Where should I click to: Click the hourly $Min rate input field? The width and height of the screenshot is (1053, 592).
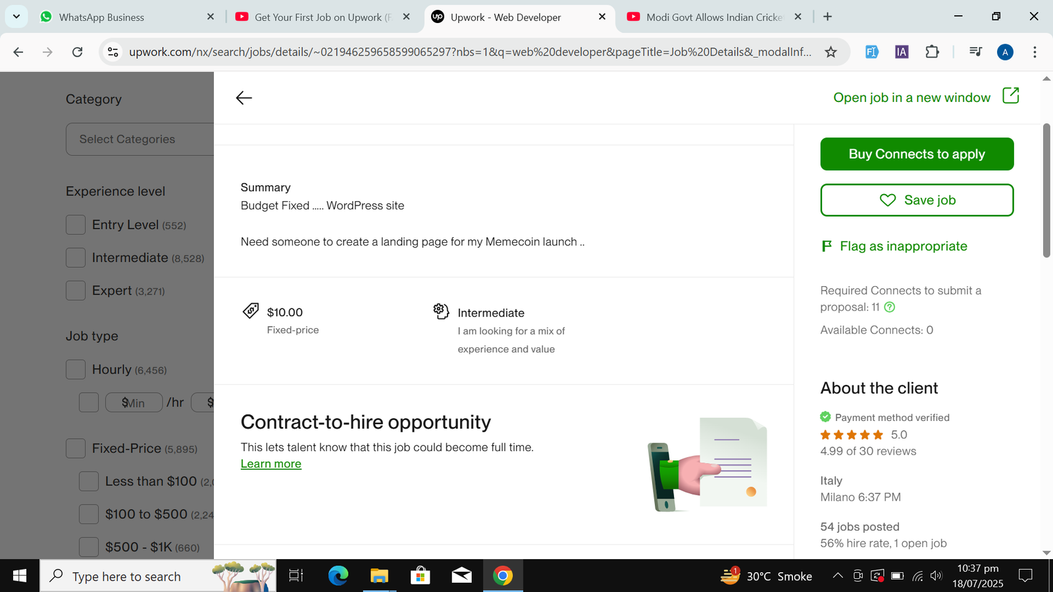[x=134, y=403]
